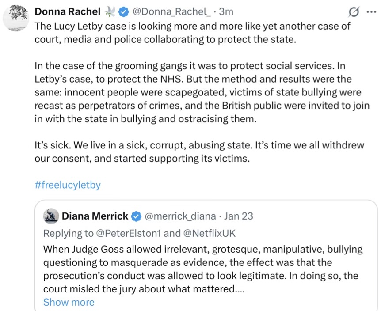This screenshot has width=381, height=311.
Task: Click Donna Rachel's profile avatar
Action: pyautogui.click(x=16, y=18)
